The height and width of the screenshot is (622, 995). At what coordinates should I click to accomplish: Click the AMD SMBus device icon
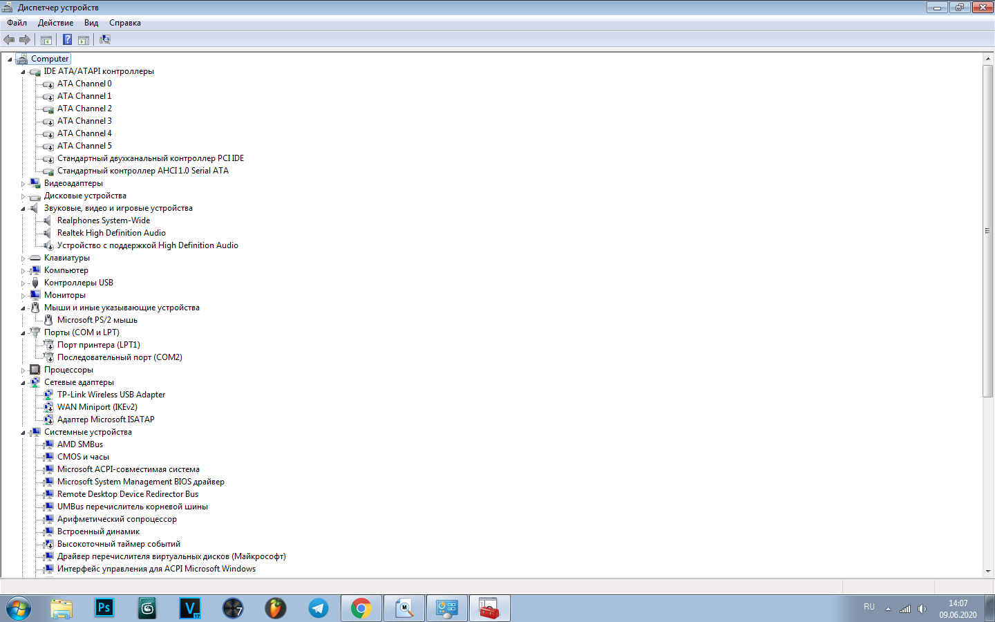pos(48,444)
